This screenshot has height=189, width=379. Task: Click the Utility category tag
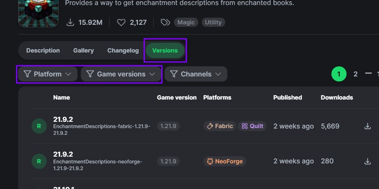tap(213, 22)
